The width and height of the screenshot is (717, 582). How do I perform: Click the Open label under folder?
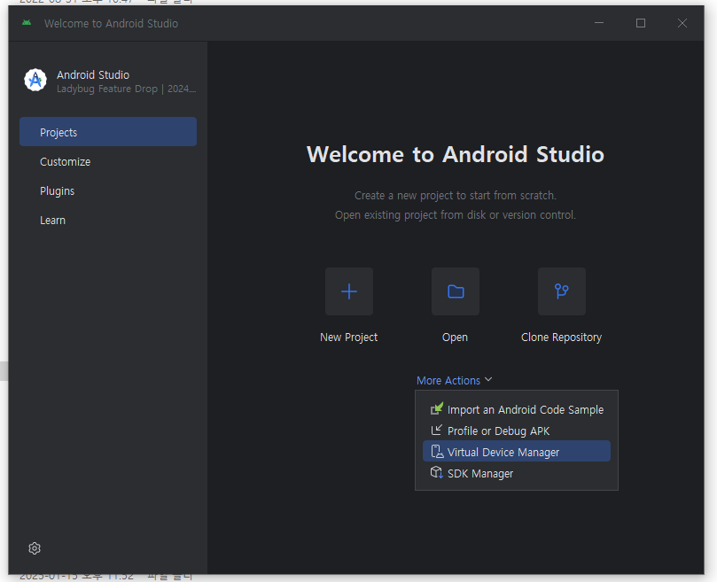tap(455, 338)
